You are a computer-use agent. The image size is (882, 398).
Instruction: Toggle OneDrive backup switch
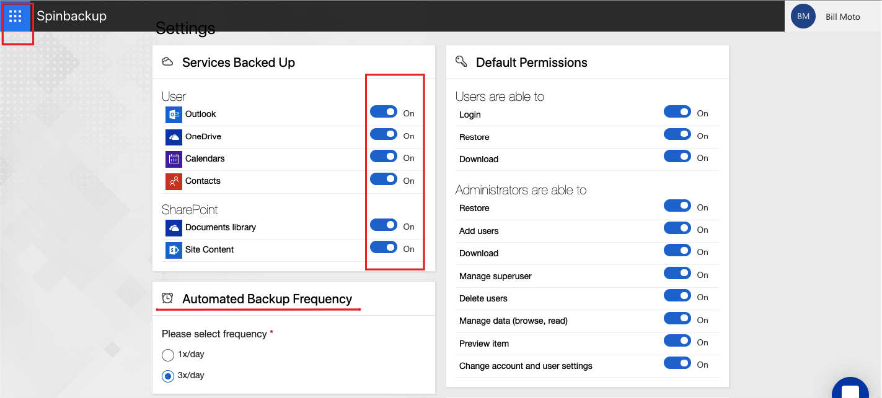tap(384, 134)
